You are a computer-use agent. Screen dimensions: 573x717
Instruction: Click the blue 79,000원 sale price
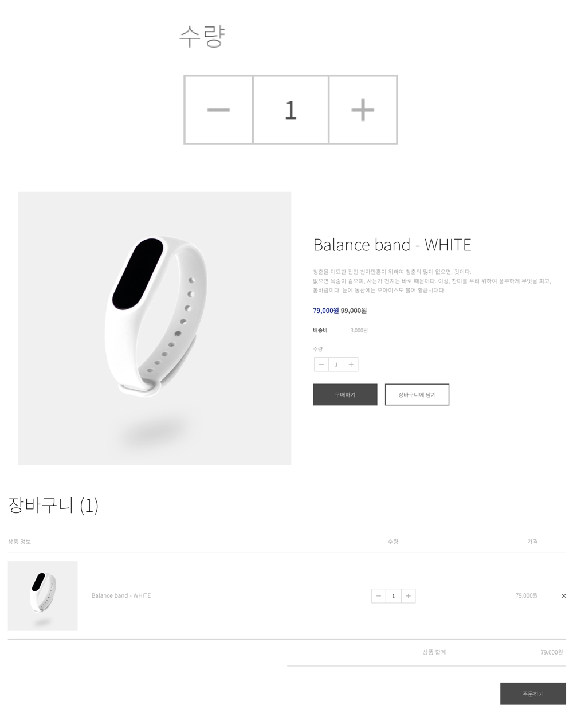[x=325, y=311]
